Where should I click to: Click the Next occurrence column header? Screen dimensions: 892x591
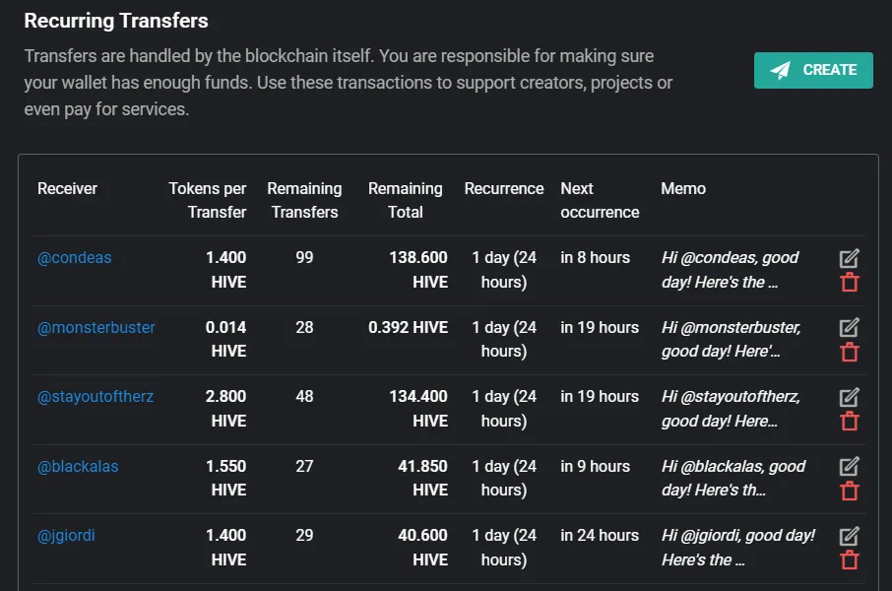pyautogui.click(x=600, y=200)
